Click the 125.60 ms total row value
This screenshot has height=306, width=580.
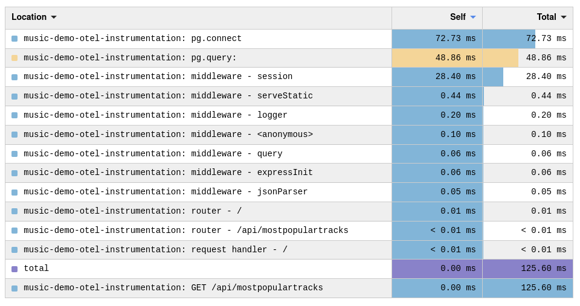543,269
